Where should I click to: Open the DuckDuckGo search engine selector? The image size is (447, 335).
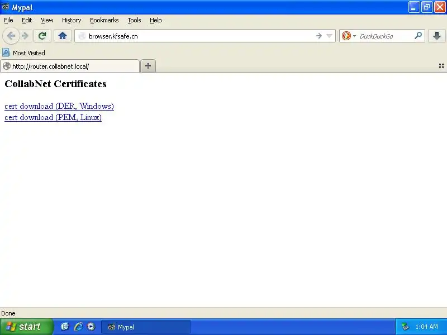tap(349, 36)
